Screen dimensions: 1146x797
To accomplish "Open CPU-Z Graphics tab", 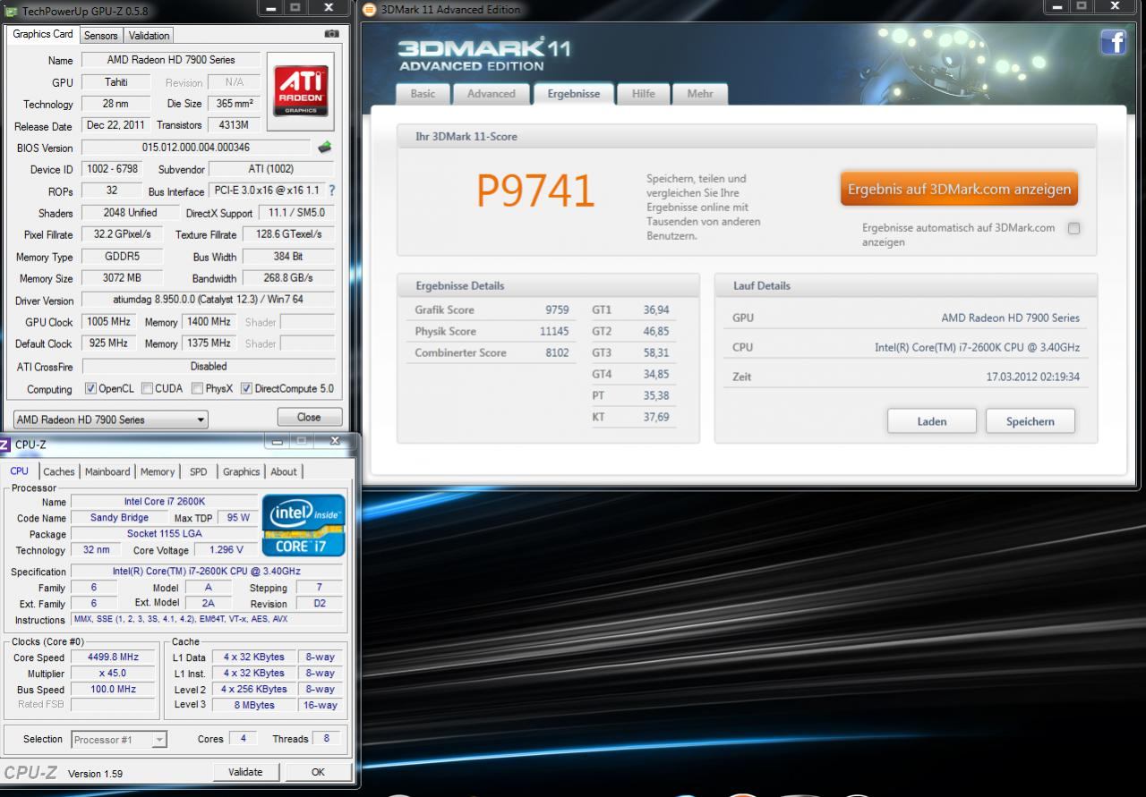I will [242, 472].
